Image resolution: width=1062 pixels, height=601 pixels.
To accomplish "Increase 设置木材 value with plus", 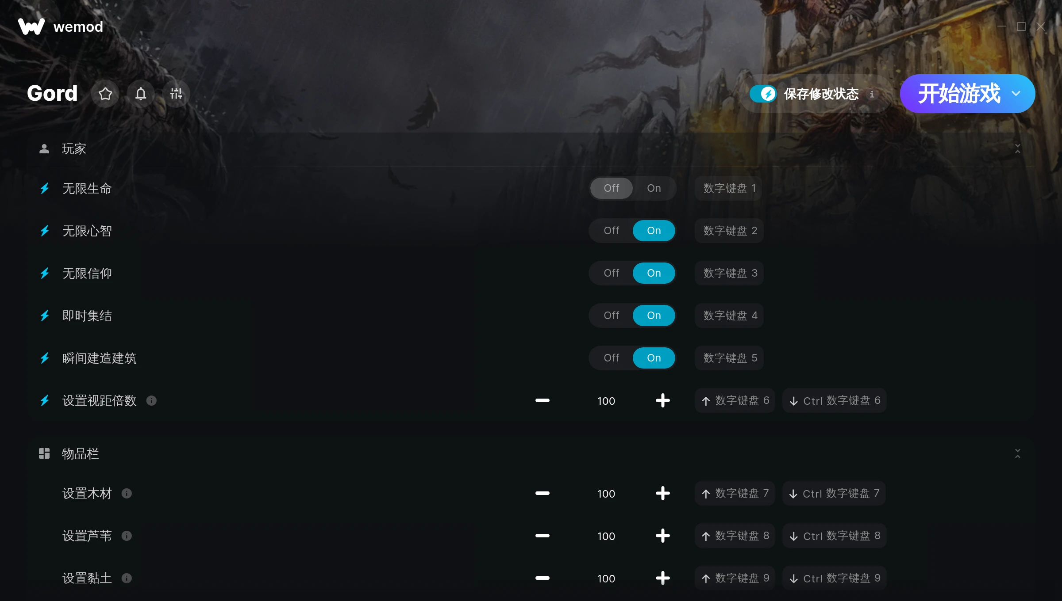I will tap(662, 493).
